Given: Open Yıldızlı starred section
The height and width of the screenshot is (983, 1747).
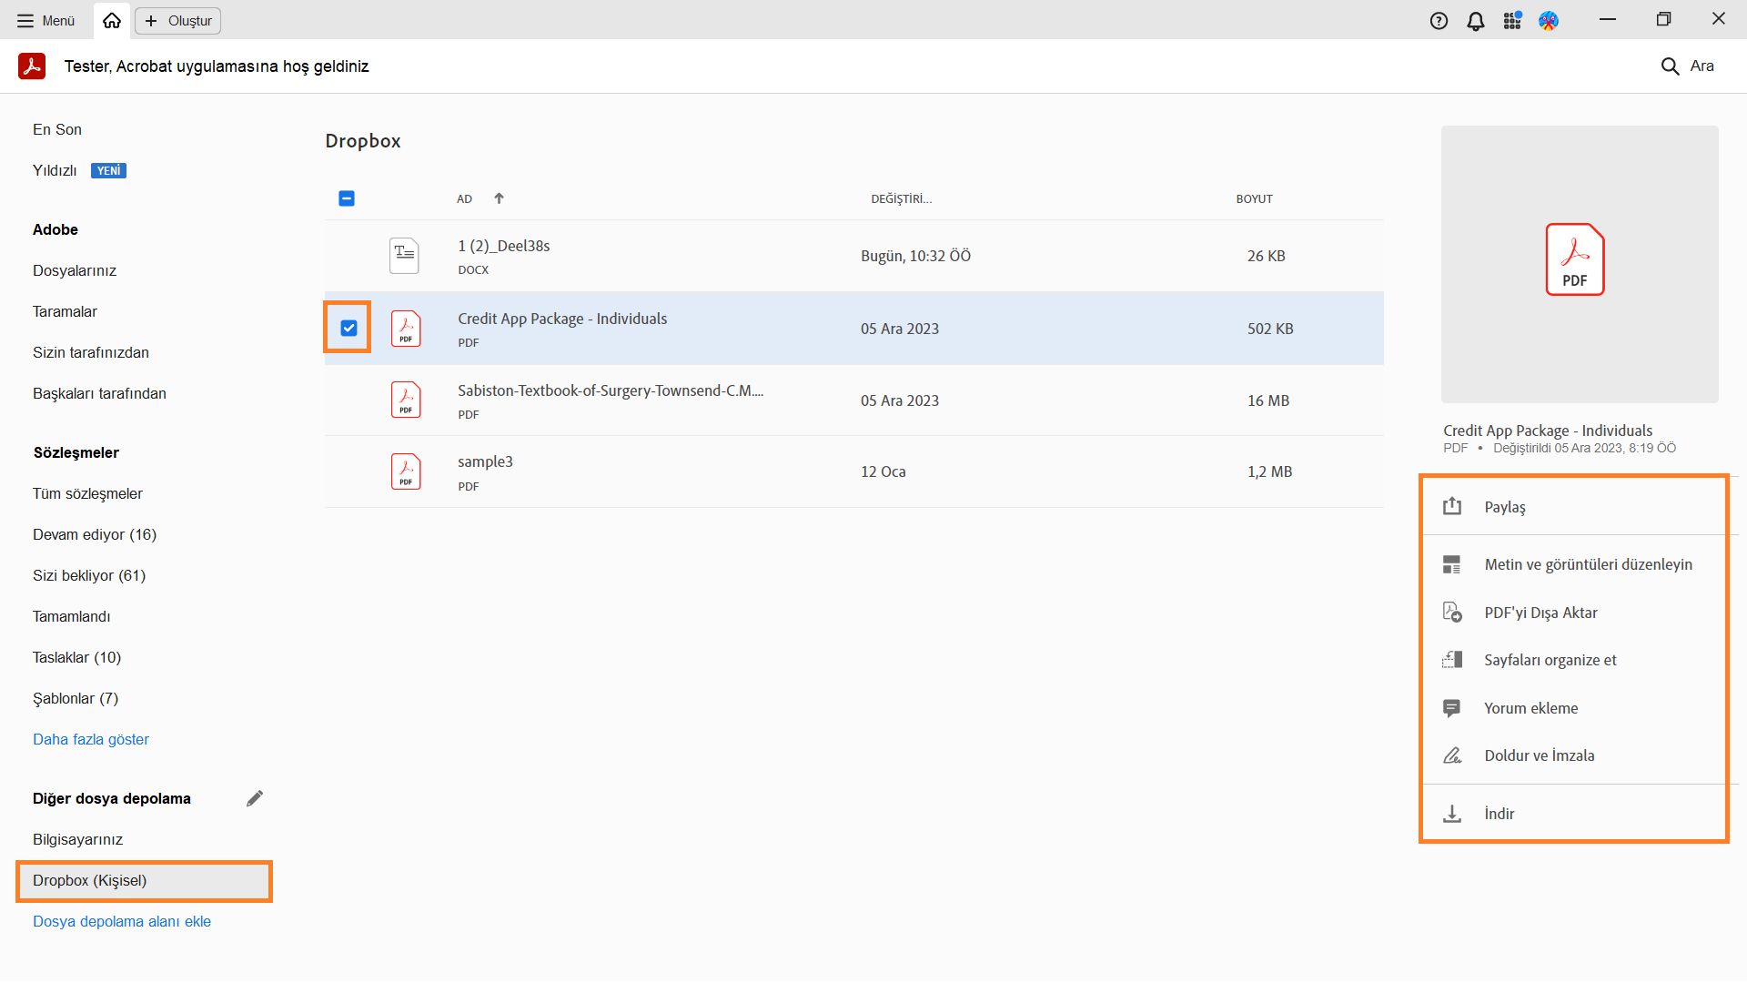Looking at the screenshot, I should click(x=55, y=170).
